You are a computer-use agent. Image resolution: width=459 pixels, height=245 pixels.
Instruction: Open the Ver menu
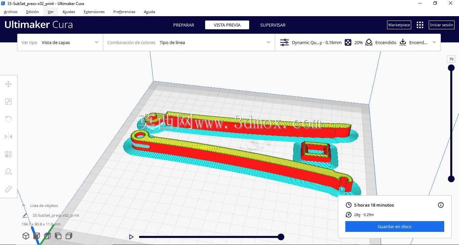click(50, 12)
